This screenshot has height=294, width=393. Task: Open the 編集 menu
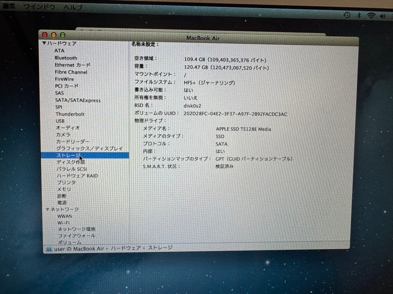tap(10, 6)
